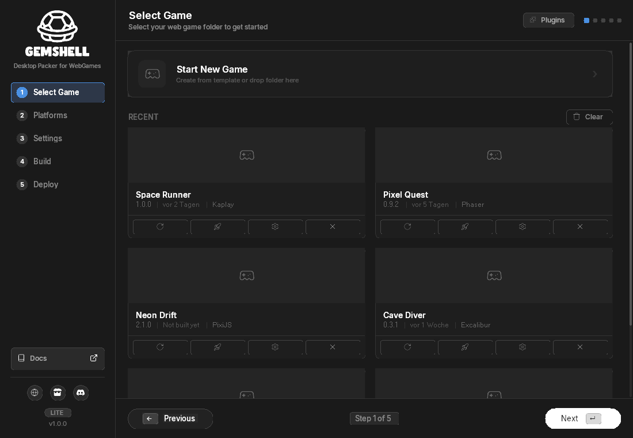Open the website globe icon
Image resolution: width=633 pixels, height=438 pixels.
(x=35, y=392)
